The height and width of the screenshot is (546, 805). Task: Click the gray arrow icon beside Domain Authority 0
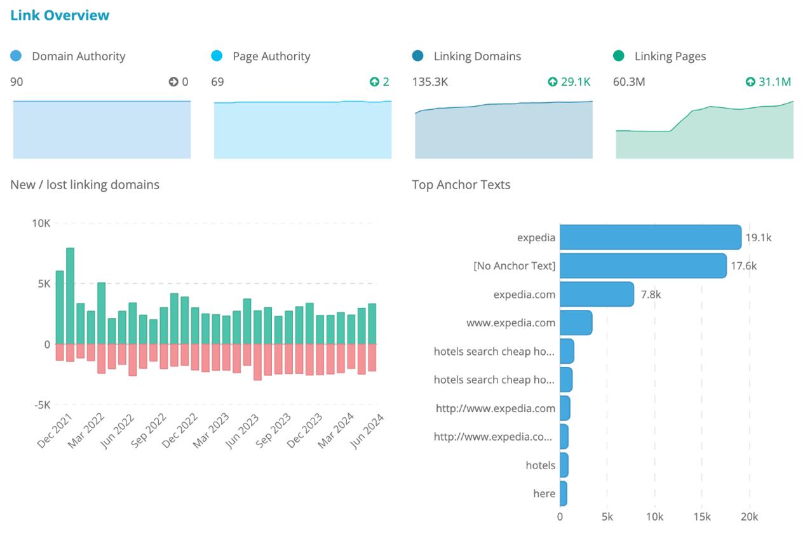point(173,82)
